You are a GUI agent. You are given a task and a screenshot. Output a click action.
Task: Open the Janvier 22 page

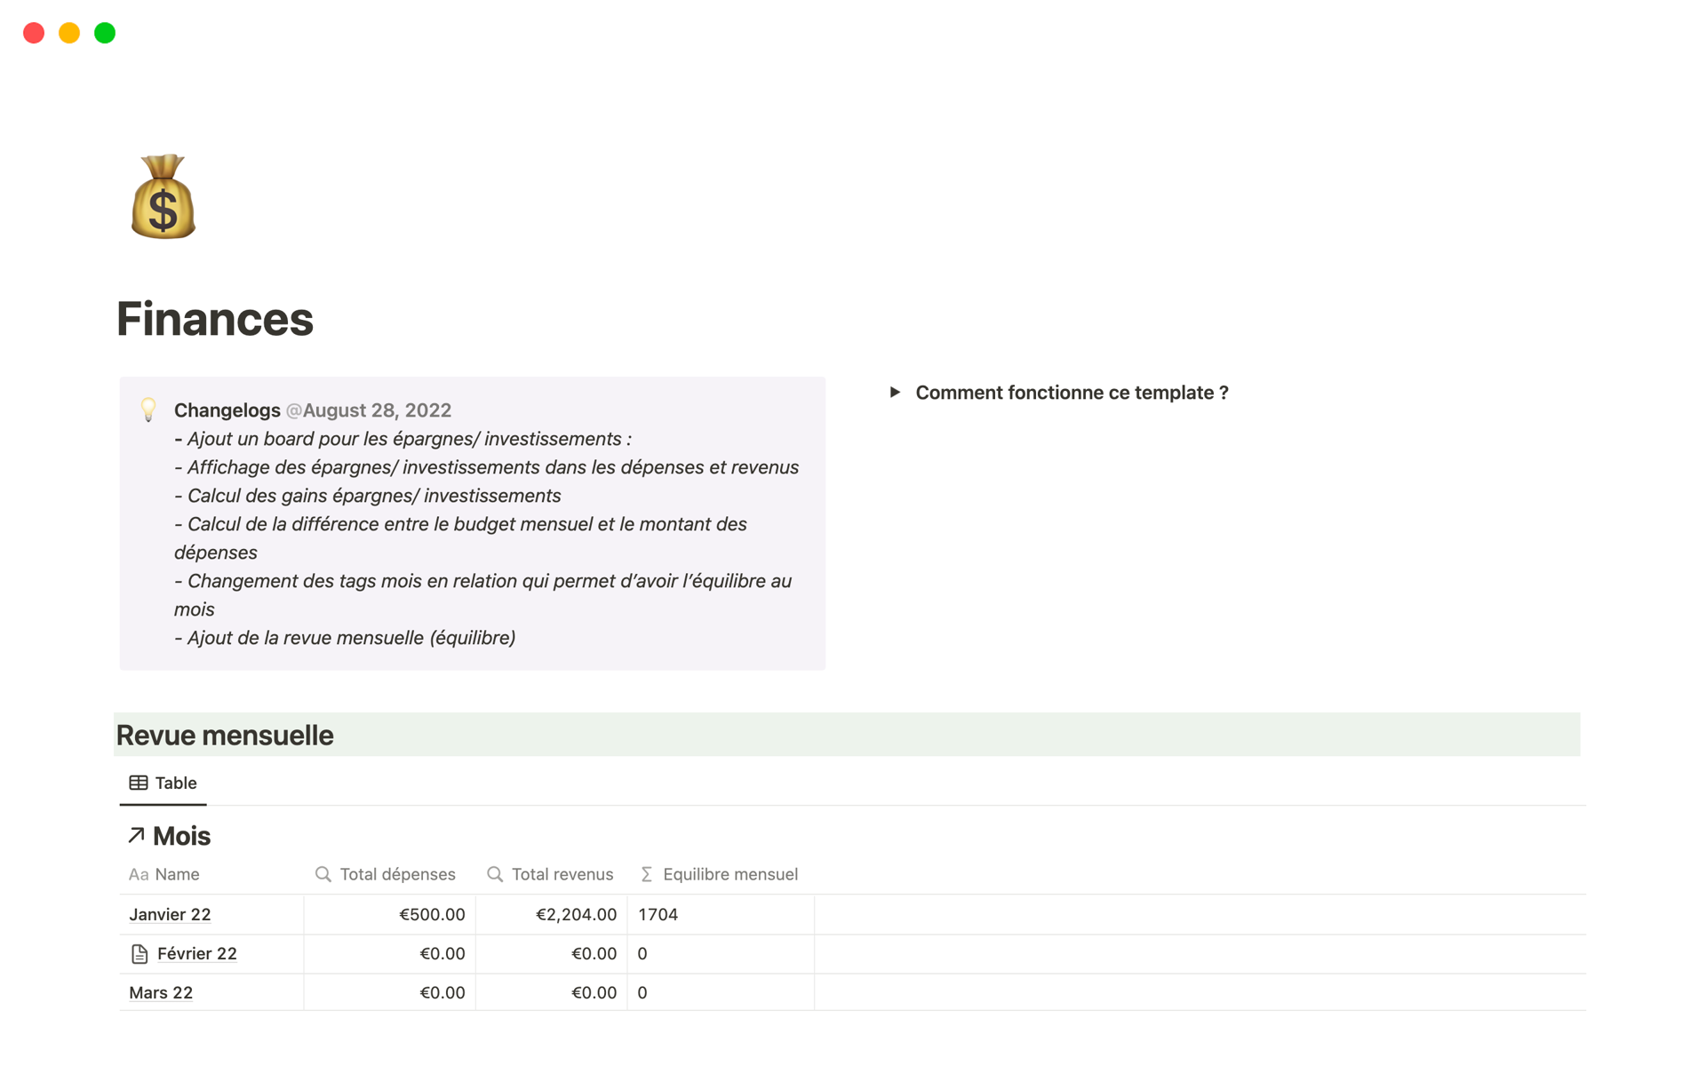(x=170, y=914)
